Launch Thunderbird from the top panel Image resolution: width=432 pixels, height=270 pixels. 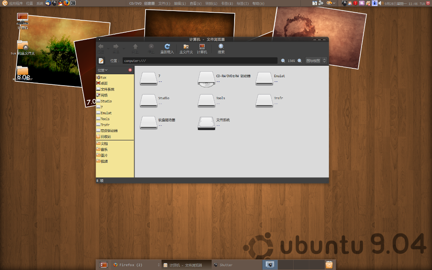[48, 3]
